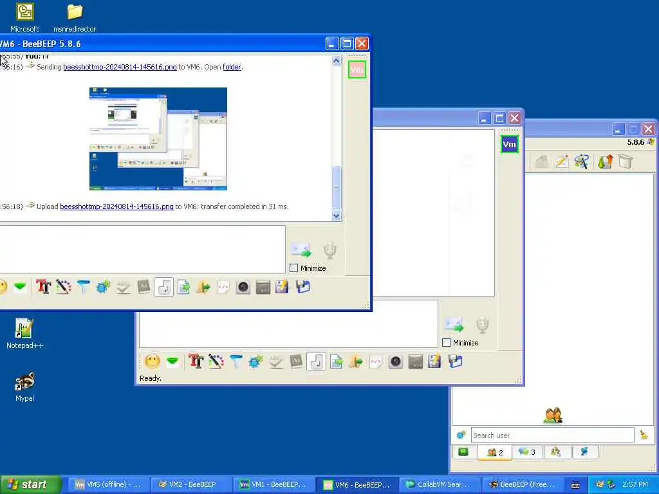Click green screen tab in BeeBEEP main window

point(463,452)
